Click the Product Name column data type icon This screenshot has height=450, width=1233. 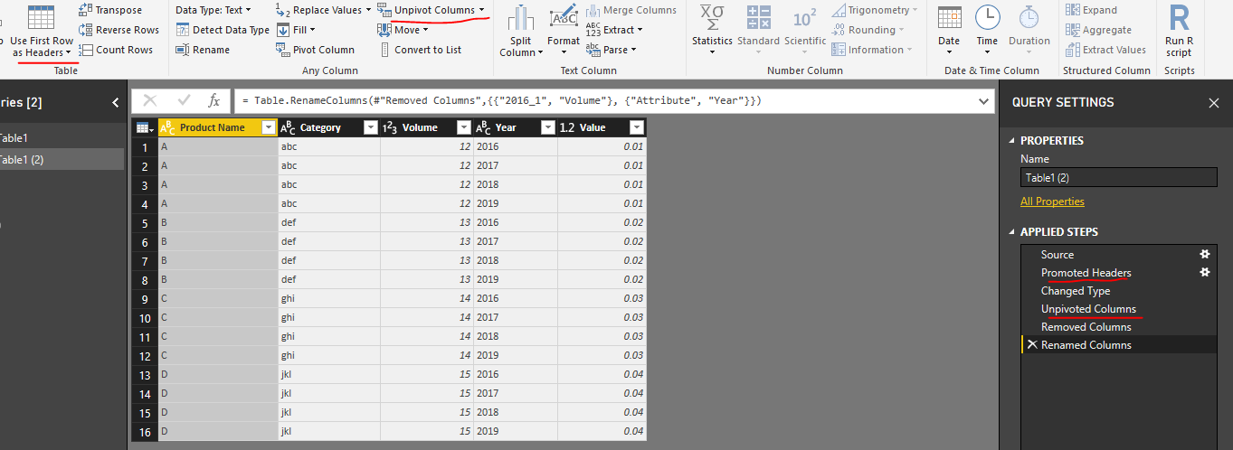[x=167, y=127]
